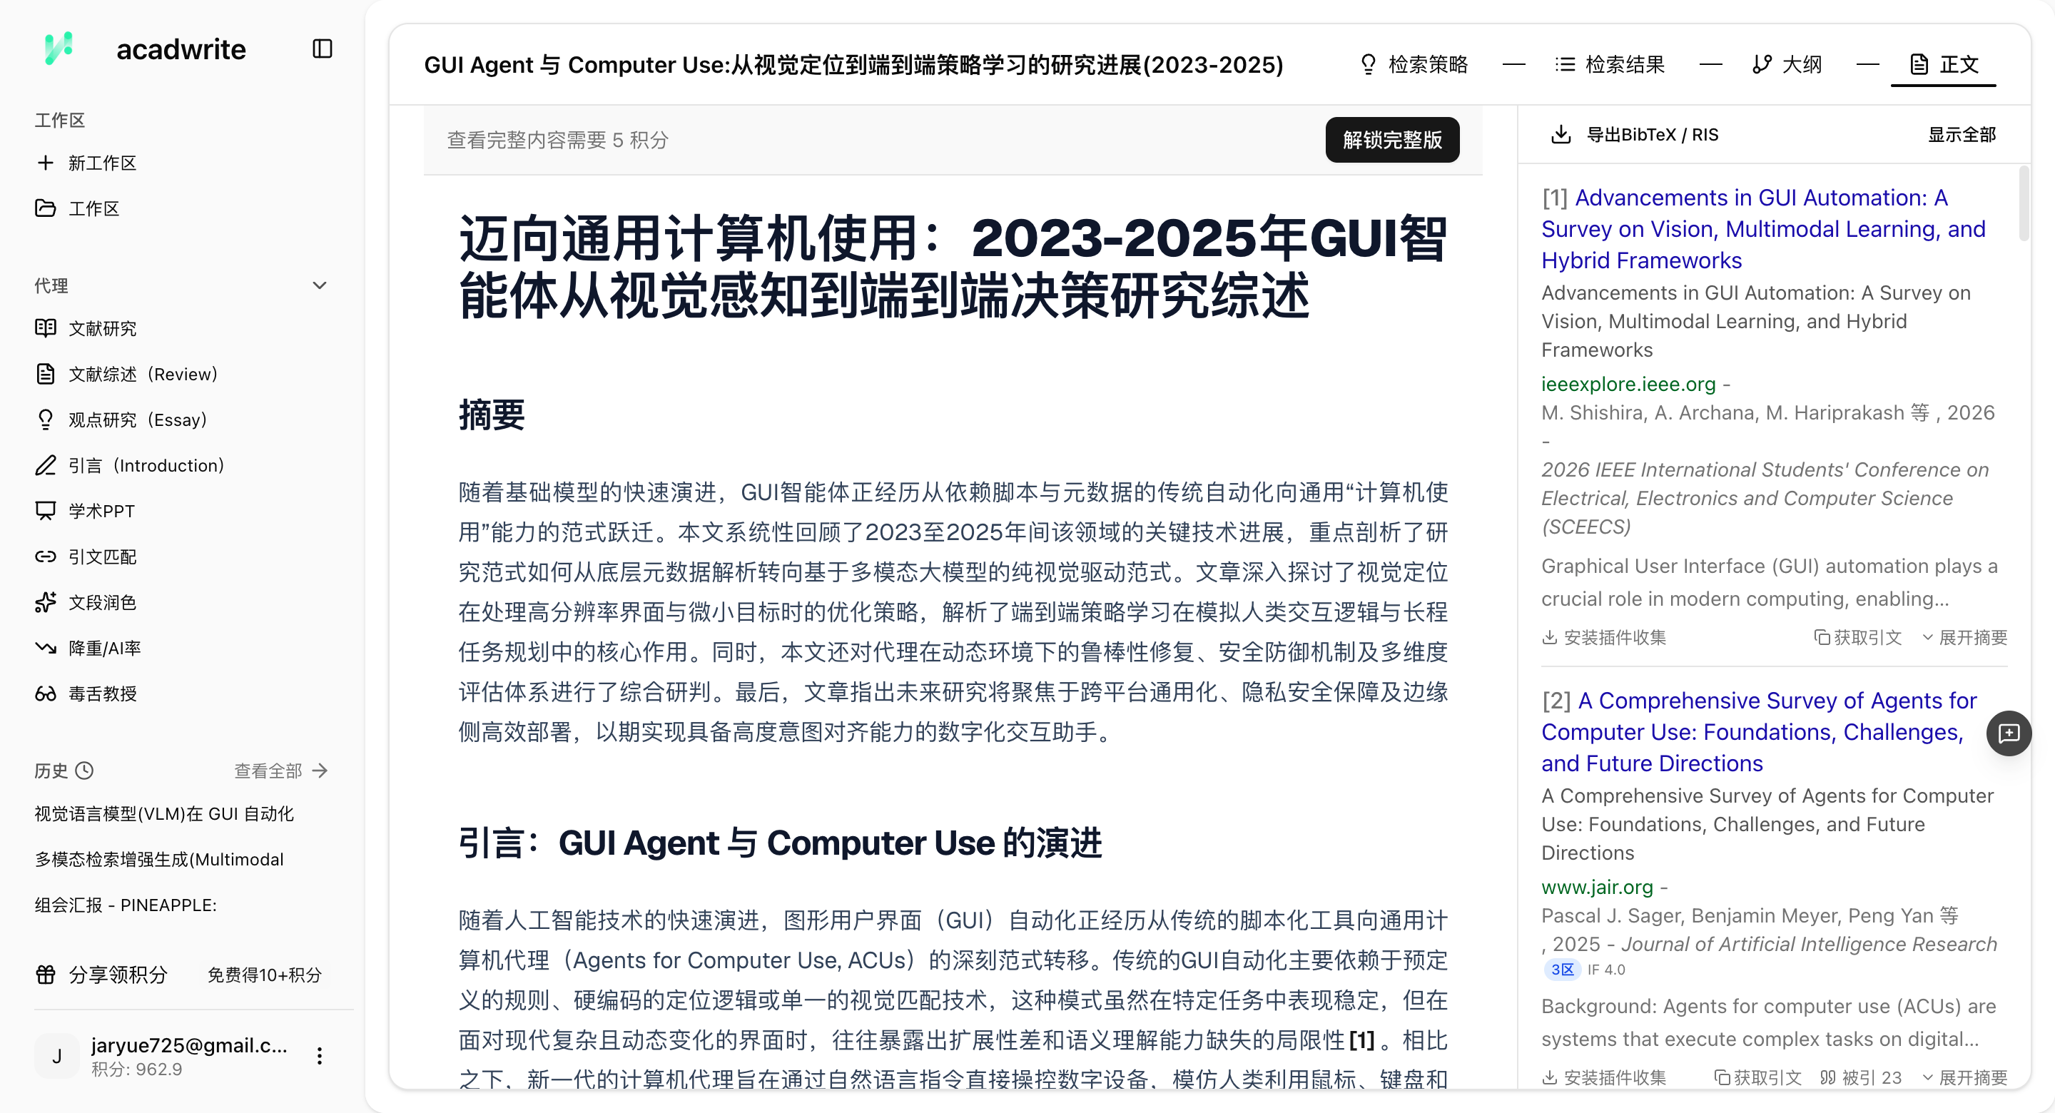Image resolution: width=2055 pixels, height=1113 pixels.
Task: Click 显示全部 in references panel
Action: (1962, 134)
